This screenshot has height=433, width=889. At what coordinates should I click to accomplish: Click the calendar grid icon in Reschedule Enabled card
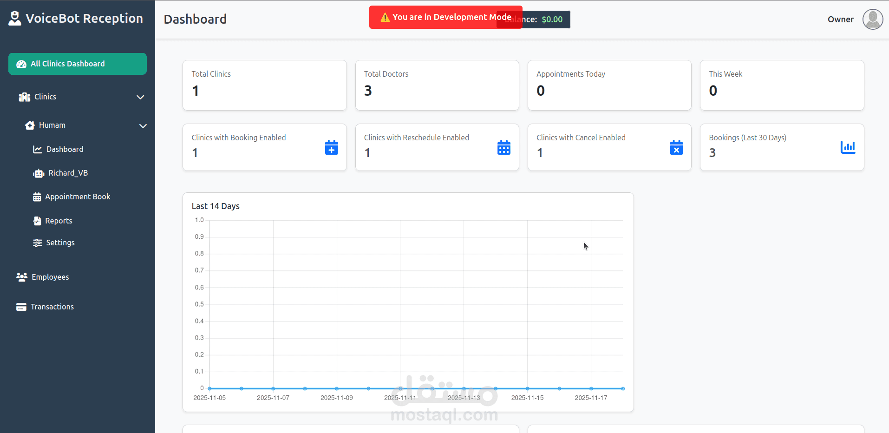[x=504, y=147]
